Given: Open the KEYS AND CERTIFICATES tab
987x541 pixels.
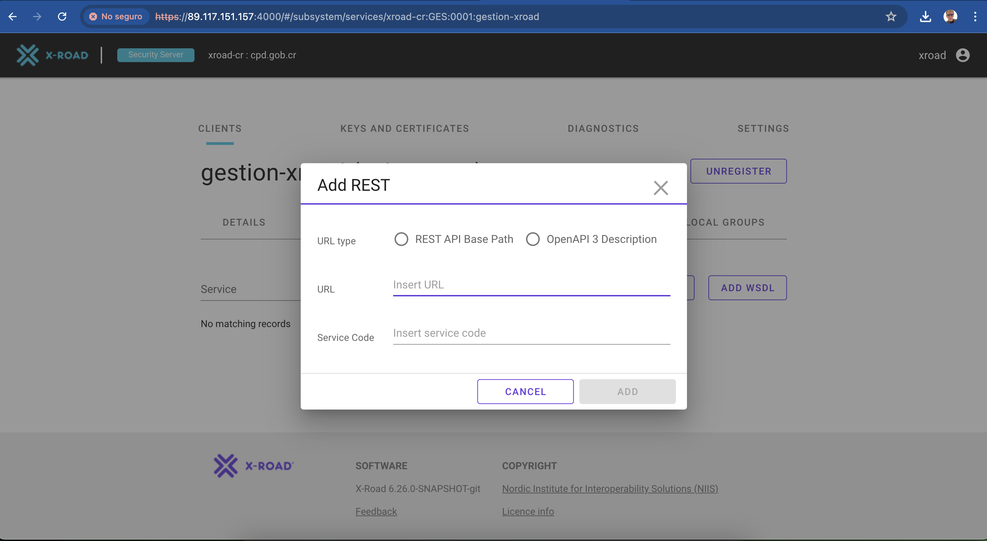Looking at the screenshot, I should tap(405, 128).
